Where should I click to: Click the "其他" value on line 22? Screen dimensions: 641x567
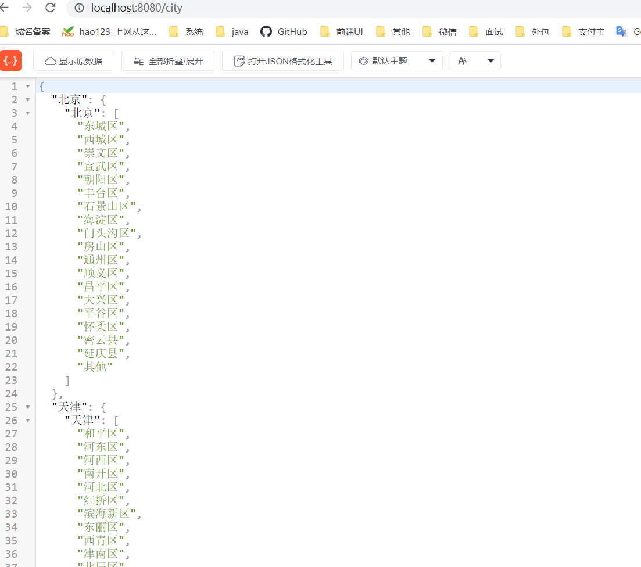pyautogui.click(x=95, y=367)
